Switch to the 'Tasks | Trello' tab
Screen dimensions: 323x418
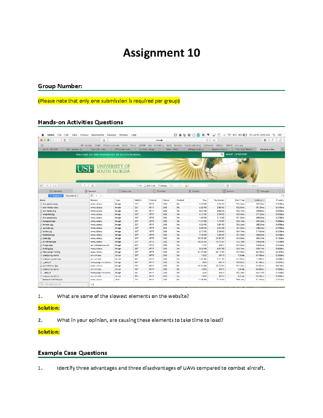[172, 149]
